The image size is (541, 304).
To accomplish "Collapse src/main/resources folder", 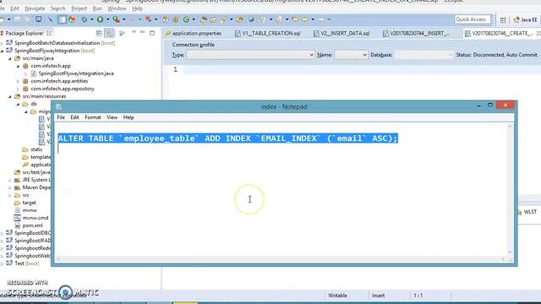I will pyautogui.click(x=10, y=96).
